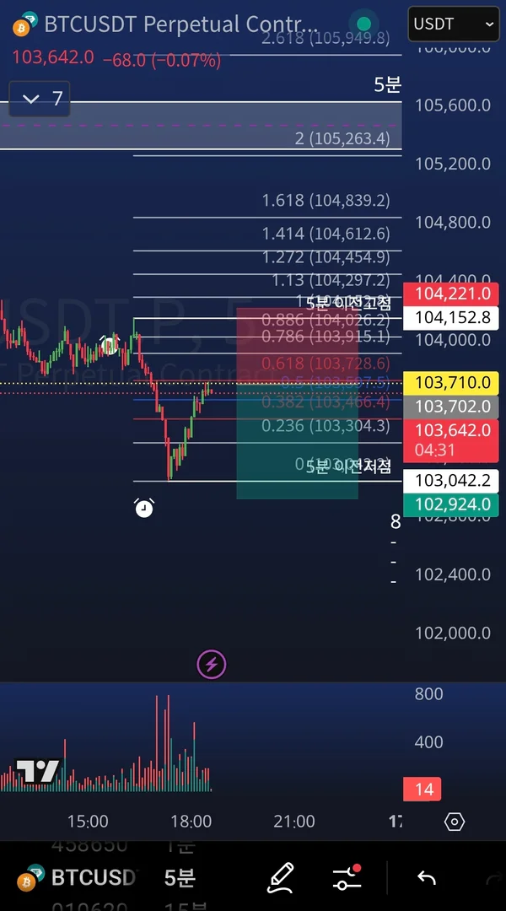Change the 5분 timeframe in bottom bar
506x911 pixels.
180,877
